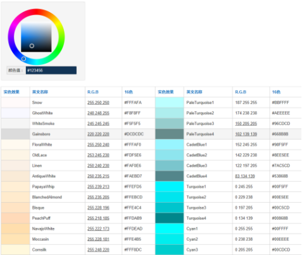Image resolution: width=302 pixels, height=255 pixels.
Task: Open the RGB link 255 250 250
Action: (98, 103)
